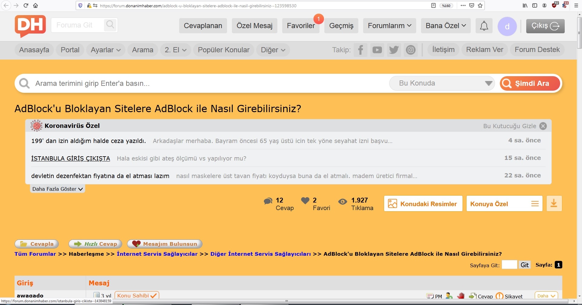Click the Hızlı Cevap button
Viewport: 582px width, 305px height.
pos(95,244)
